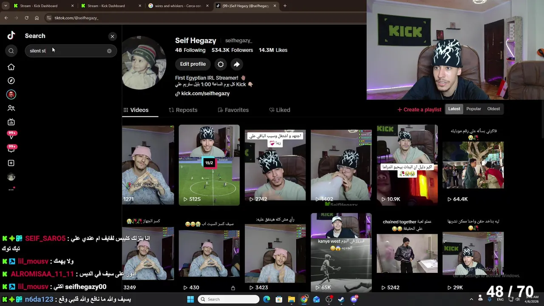Sort videos by Oldest

pos(493,109)
